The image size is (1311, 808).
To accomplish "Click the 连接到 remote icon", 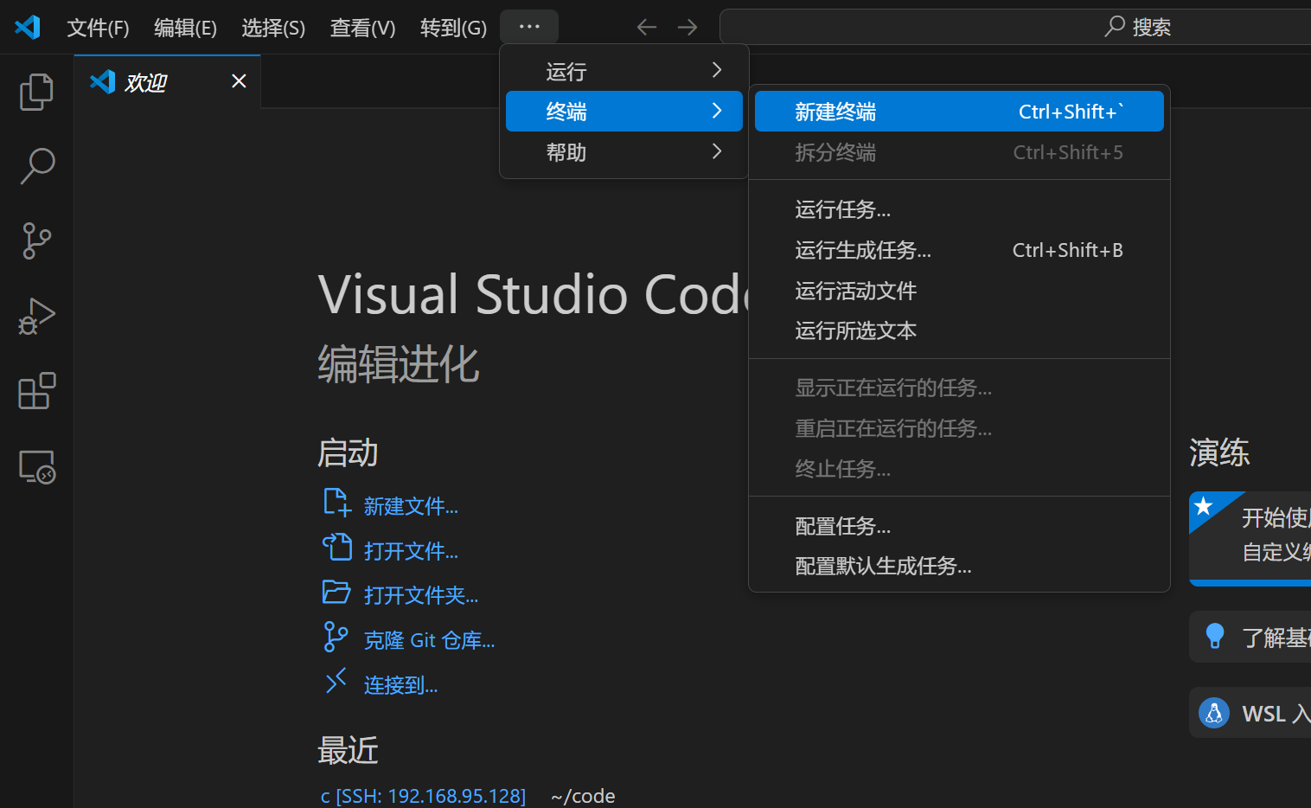I will pyautogui.click(x=336, y=682).
